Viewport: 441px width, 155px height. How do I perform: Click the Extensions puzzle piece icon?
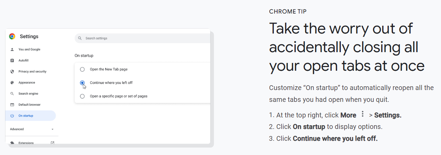[12, 143]
